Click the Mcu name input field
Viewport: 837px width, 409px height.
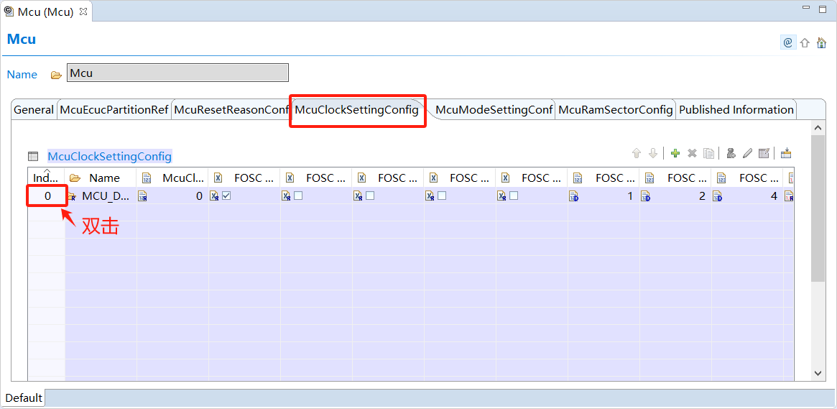click(x=177, y=73)
